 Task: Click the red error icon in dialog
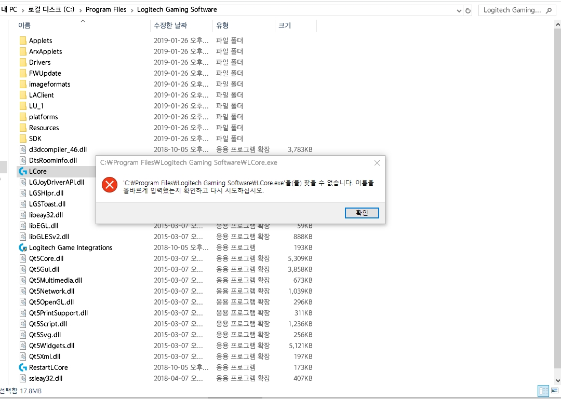click(110, 185)
